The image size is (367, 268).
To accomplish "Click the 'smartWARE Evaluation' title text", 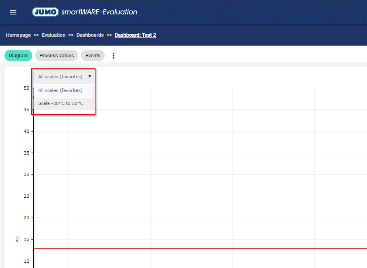I will (x=99, y=12).
